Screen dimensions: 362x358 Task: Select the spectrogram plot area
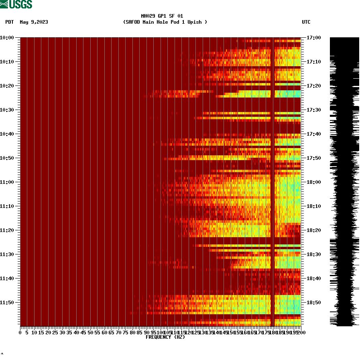coord(161,181)
